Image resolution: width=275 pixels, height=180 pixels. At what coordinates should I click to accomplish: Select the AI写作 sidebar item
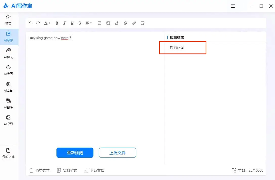[9, 37]
